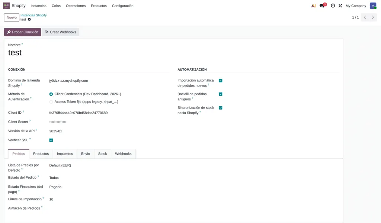The height and width of the screenshot is (223, 381).
Task: Switch to the Impuestos tab
Action: coord(65,153)
